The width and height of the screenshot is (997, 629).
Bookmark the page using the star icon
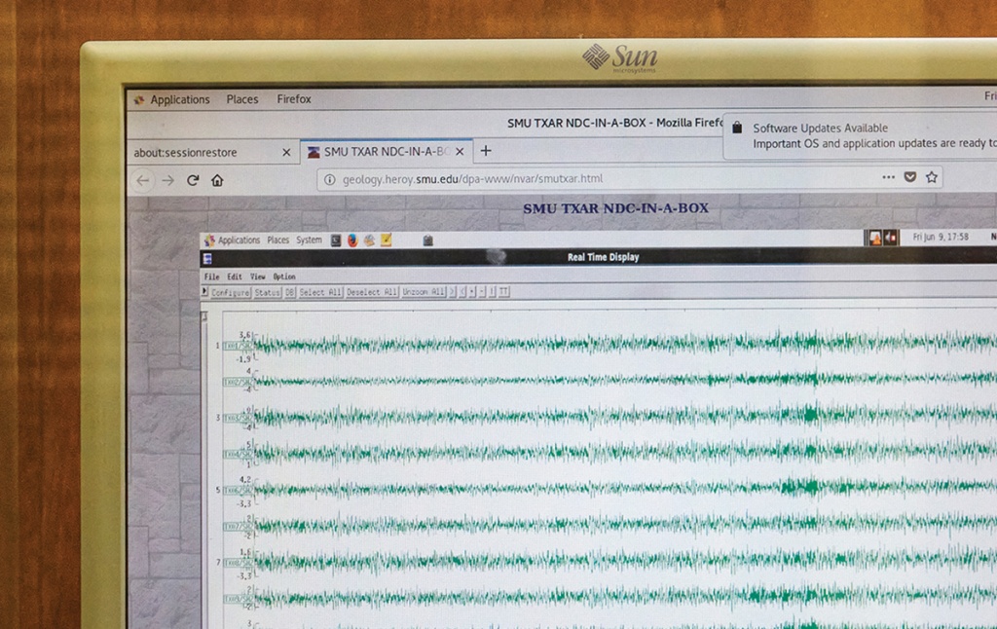coord(931,177)
